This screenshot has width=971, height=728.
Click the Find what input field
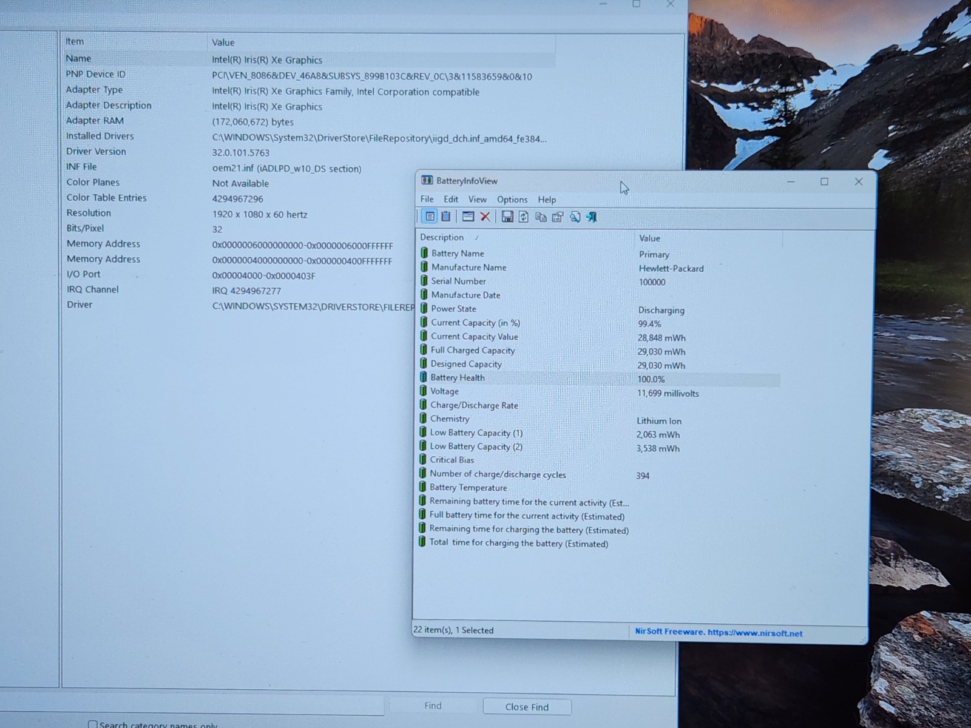192,706
